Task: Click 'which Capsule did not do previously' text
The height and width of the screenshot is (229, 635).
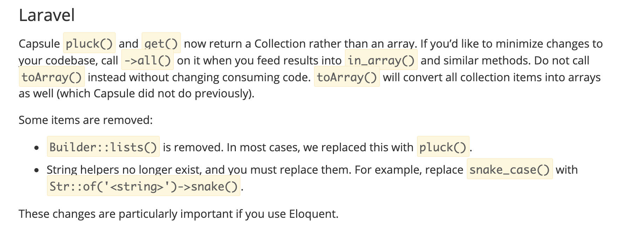Action: [154, 93]
